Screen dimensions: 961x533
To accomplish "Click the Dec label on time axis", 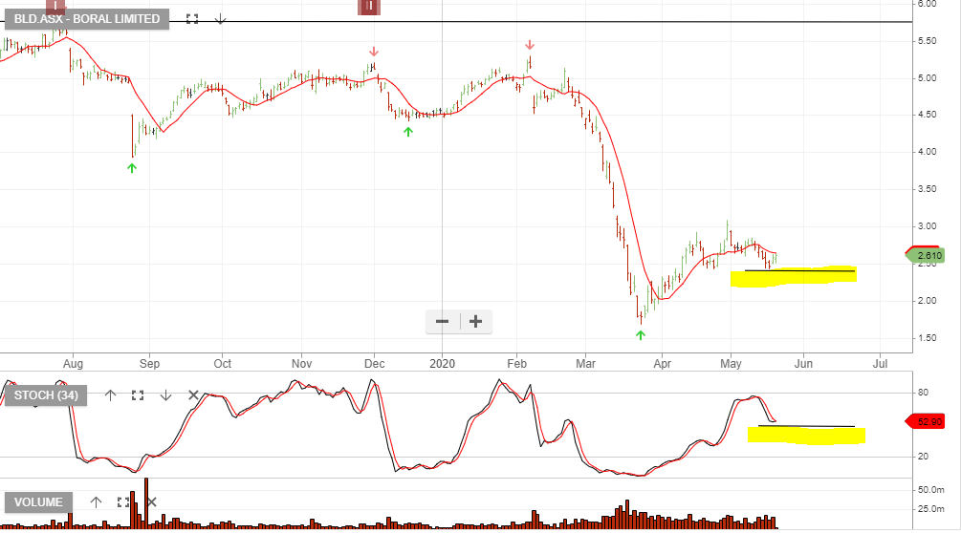I will [375, 364].
